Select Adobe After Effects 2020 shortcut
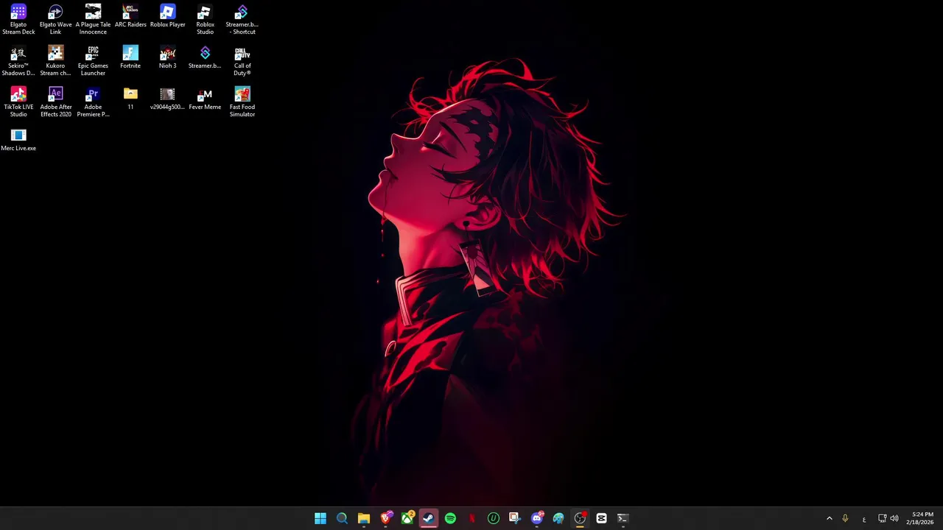The width and height of the screenshot is (943, 530). click(55, 102)
